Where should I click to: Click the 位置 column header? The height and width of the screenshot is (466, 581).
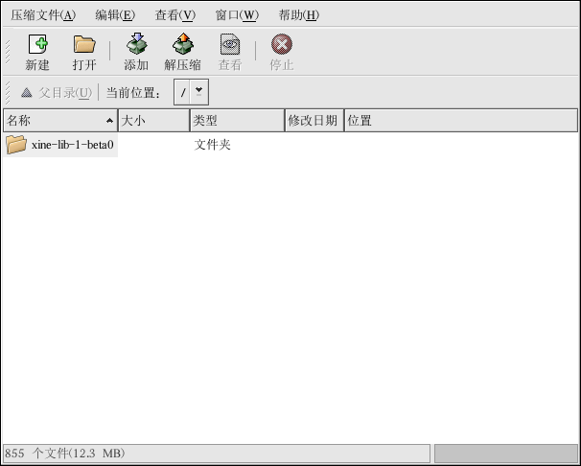[x=460, y=121]
